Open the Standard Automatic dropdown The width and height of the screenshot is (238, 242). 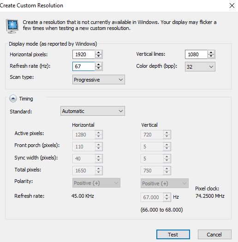pos(93,111)
